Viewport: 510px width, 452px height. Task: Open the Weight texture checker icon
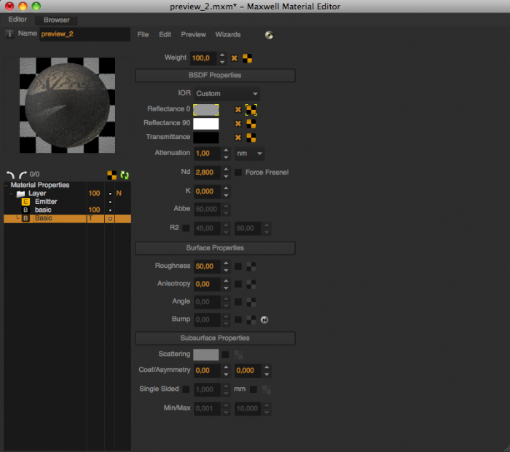tap(247, 58)
